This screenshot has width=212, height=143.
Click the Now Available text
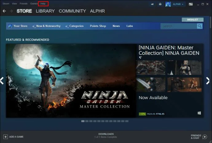point(153,97)
